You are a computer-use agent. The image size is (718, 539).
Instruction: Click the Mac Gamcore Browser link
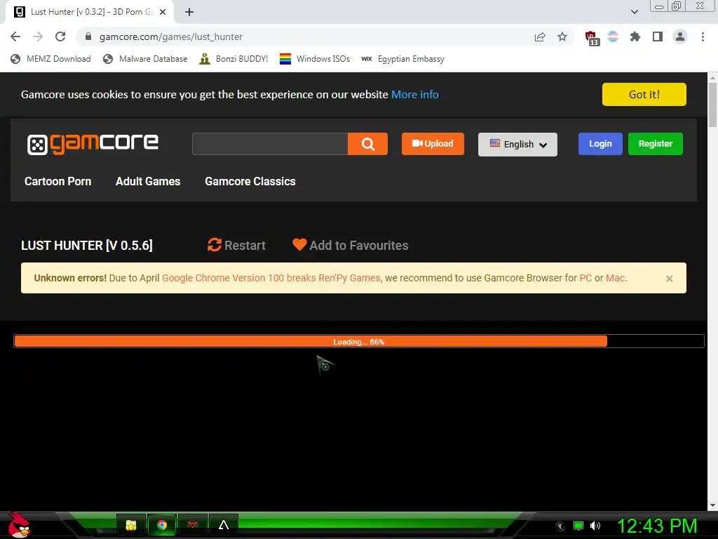[x=616, y=278]
